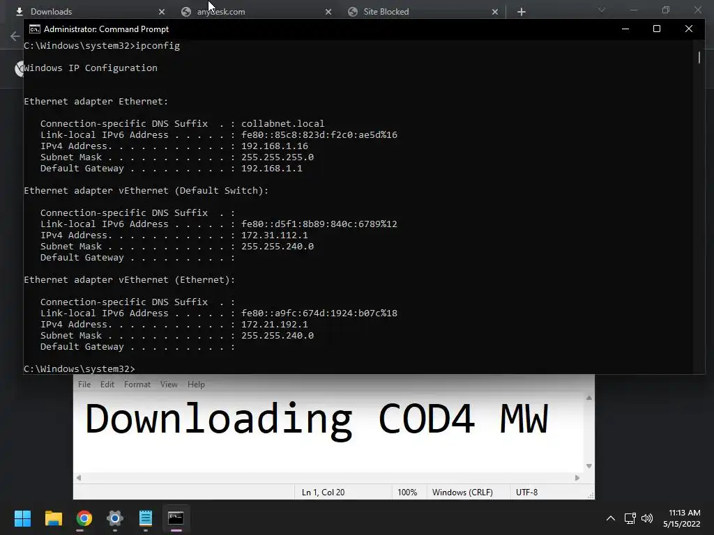
Task: Open Notepad View menu
Action: click(x=169, y=385)
